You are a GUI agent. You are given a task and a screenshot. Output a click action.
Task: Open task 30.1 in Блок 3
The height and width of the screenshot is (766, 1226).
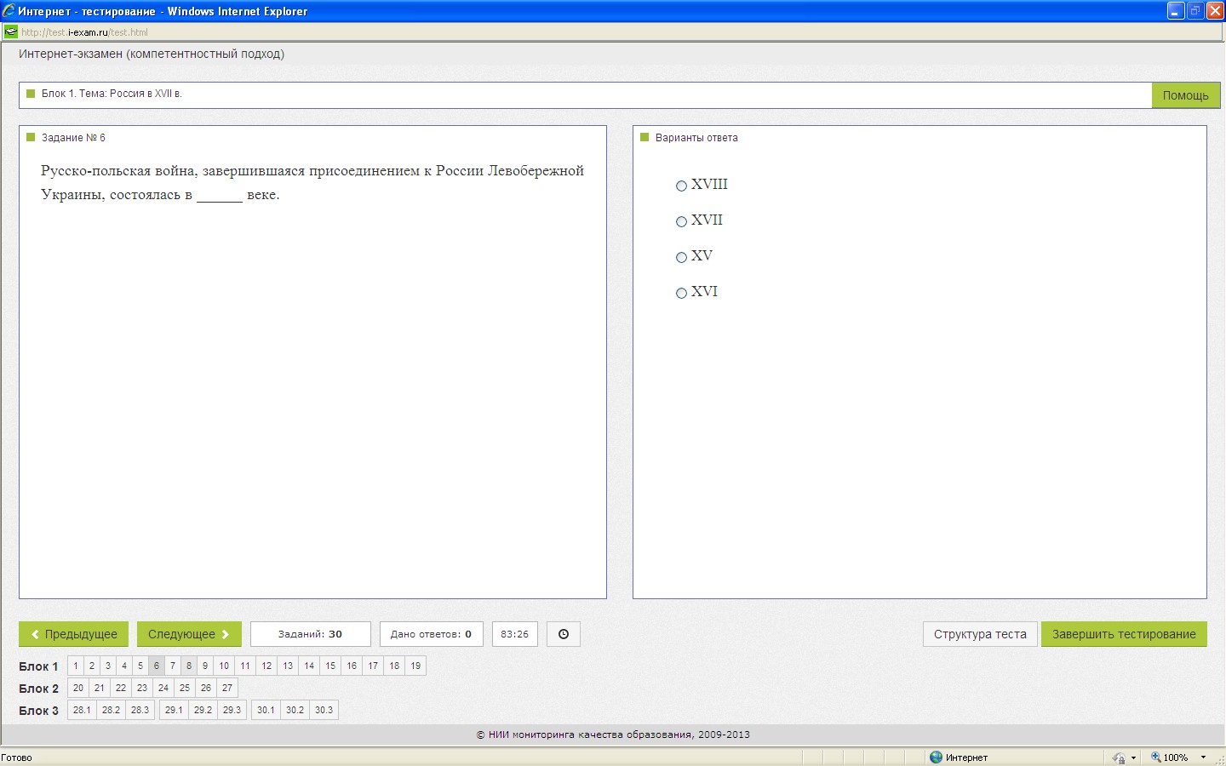pyautogui.click(x=266, y=710)
